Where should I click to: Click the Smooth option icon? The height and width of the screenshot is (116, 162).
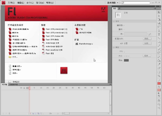coord(159,104)
